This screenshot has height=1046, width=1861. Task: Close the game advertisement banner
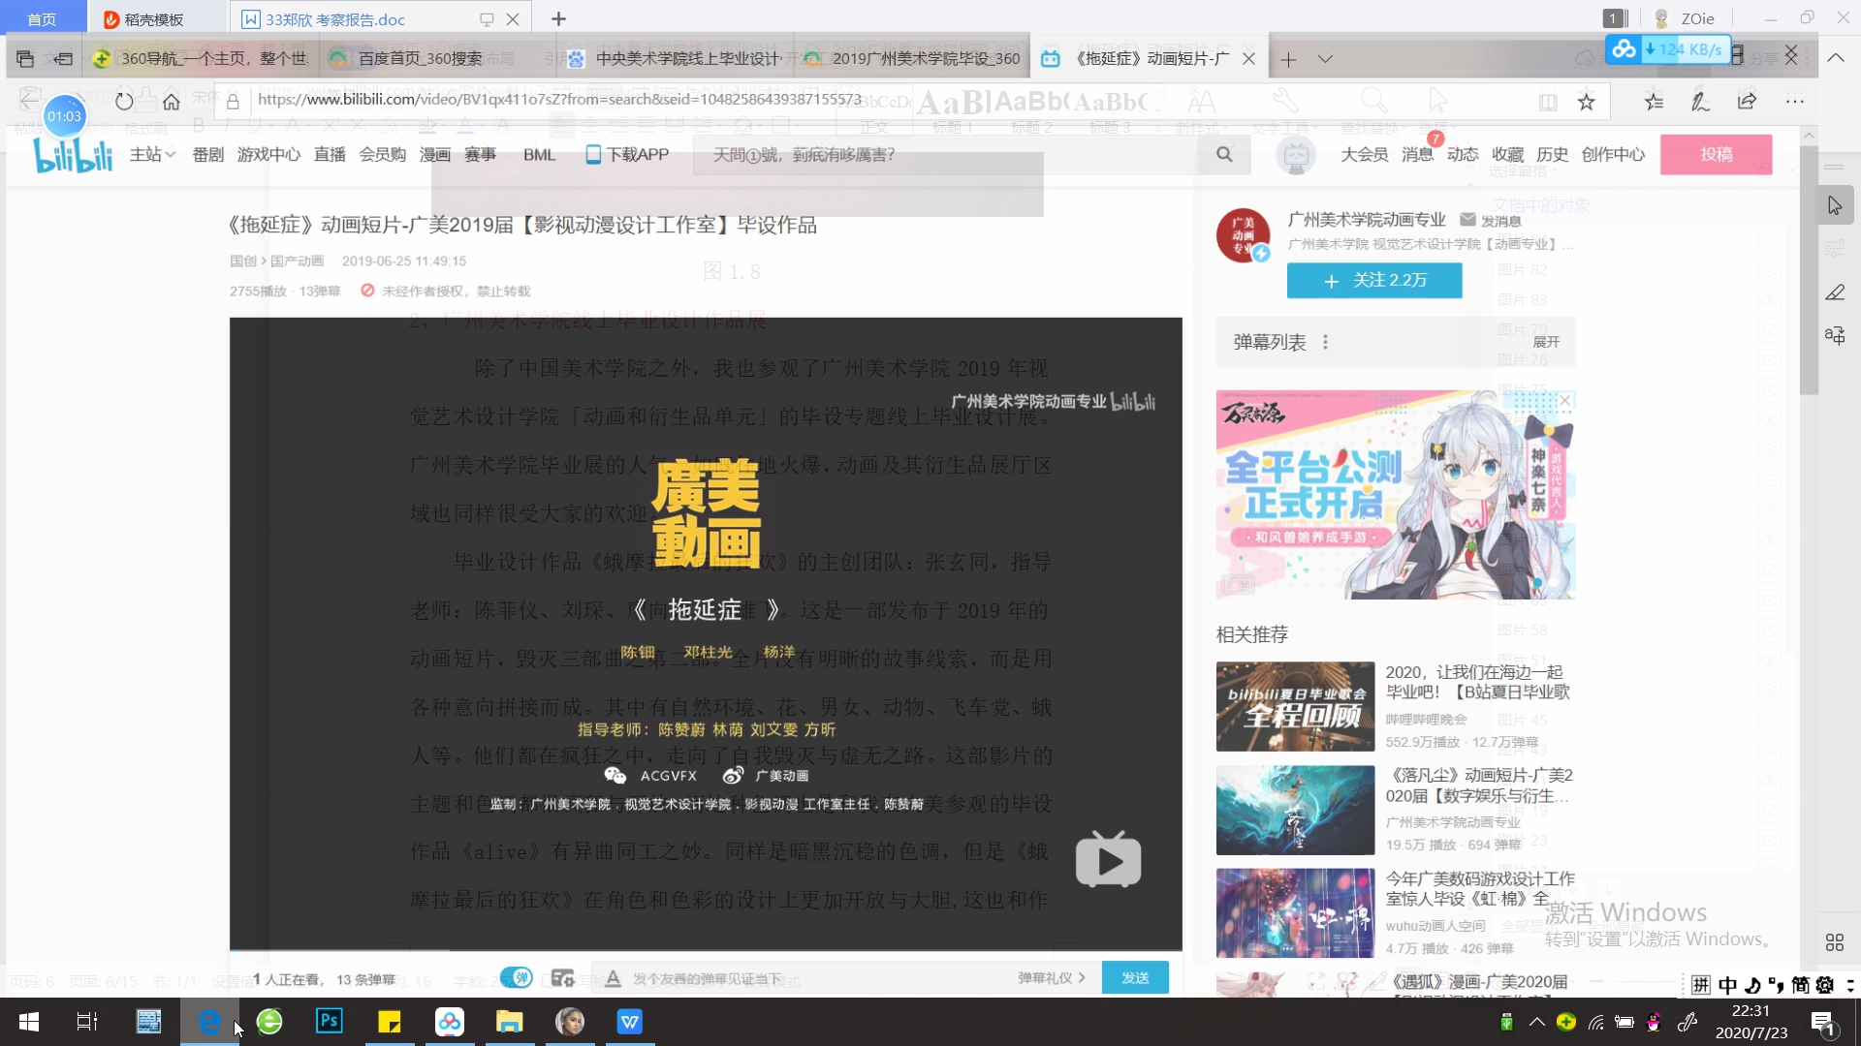1564,401
